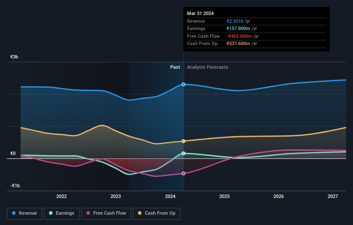Click the 2022 x-axis label

pyautogui.click(x=61, y=196)
